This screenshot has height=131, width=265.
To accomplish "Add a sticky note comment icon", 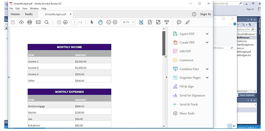I will 179,22.
